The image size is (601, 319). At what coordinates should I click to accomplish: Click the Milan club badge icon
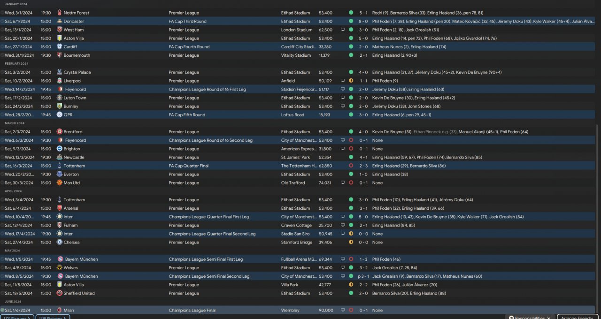pos(59,310)
